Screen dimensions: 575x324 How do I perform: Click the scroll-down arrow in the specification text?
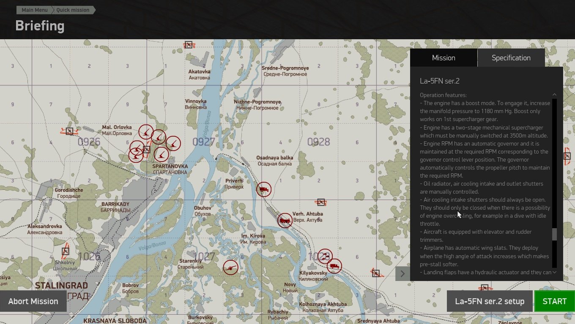(554, 272)
